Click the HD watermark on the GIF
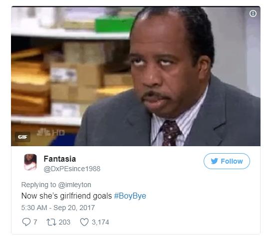This screenshot has width=279, height=241. tap(58, 133)
